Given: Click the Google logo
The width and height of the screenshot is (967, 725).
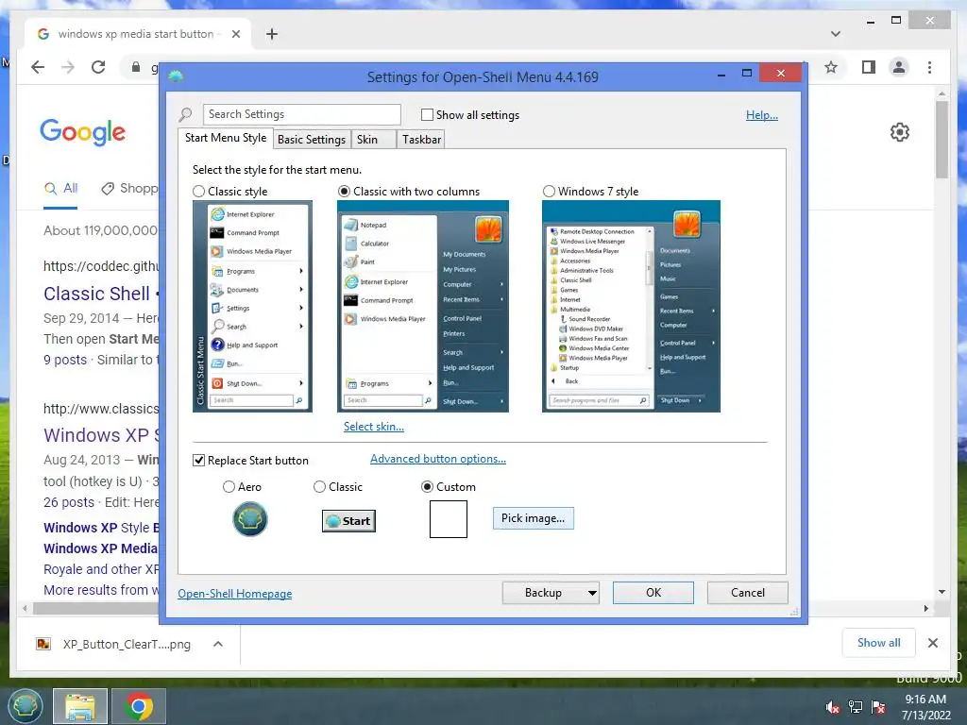Looking at the screenshot, I should (x=83, y=132).
